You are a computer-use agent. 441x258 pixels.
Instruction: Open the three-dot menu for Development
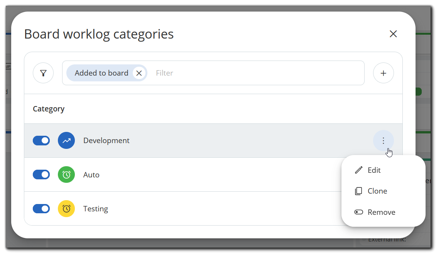[x=384, y=140]
